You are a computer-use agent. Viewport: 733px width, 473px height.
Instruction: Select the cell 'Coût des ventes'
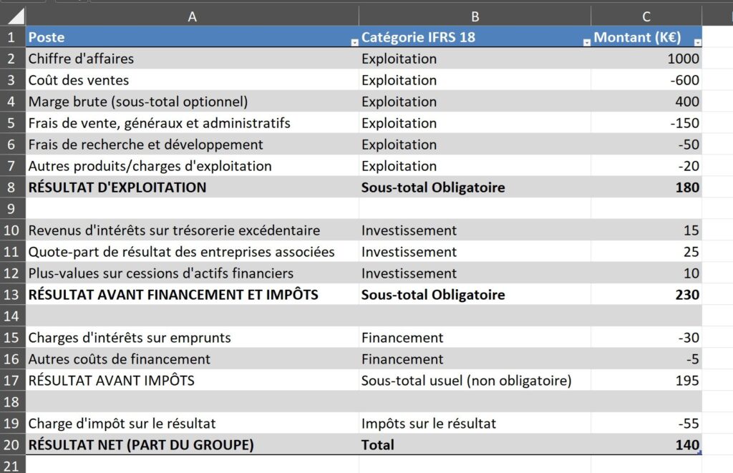(x=192, y=80)
